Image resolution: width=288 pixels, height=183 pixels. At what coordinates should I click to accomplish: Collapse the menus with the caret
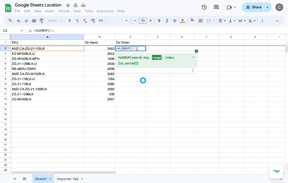pos(277,21)
